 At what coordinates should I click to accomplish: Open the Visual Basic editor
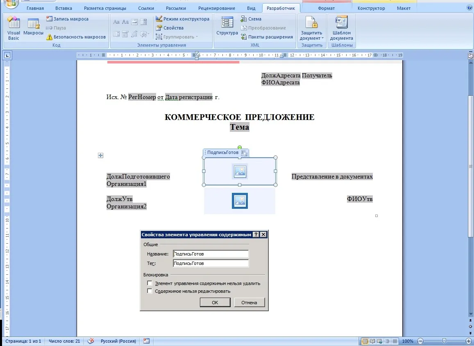13,28
